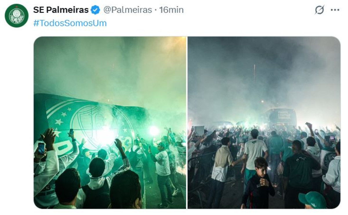
Task: Open the right crowd photo
Action: (x=264, y=123)
